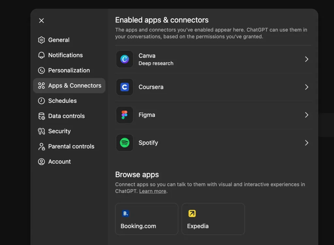Click the Expedia logo icon
Viewport: 334px width, 245px height.
[x=192, y=213]
